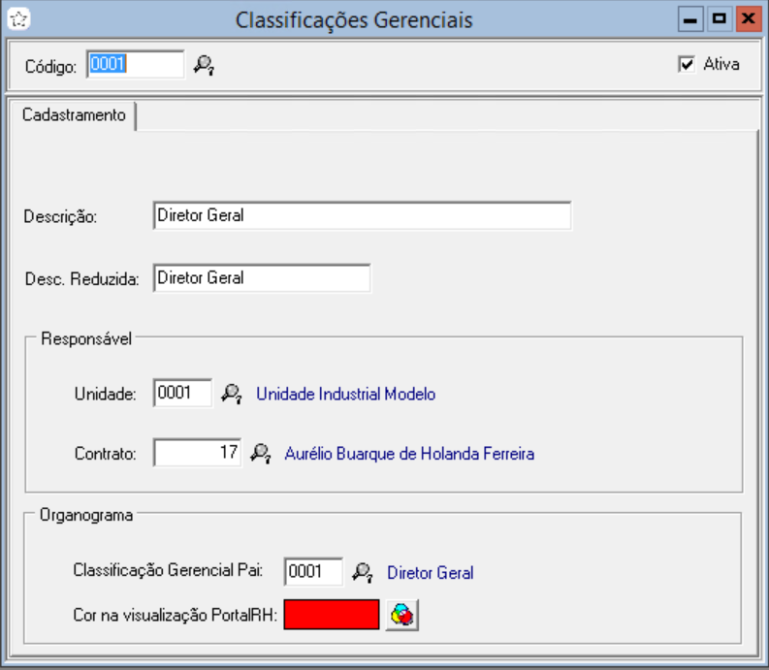This screenshot has height=670, width=769.
Task: Search for Classificação Gerencial Pai via magnifier
Action: tap(363, 572)
